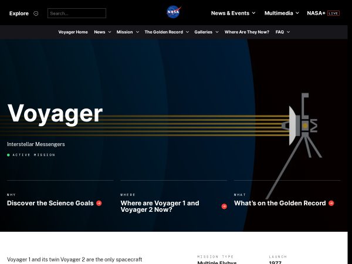This screenshot has width=352, height=264.
Task: Open Multimedia top menu
Action: point(279,13)
